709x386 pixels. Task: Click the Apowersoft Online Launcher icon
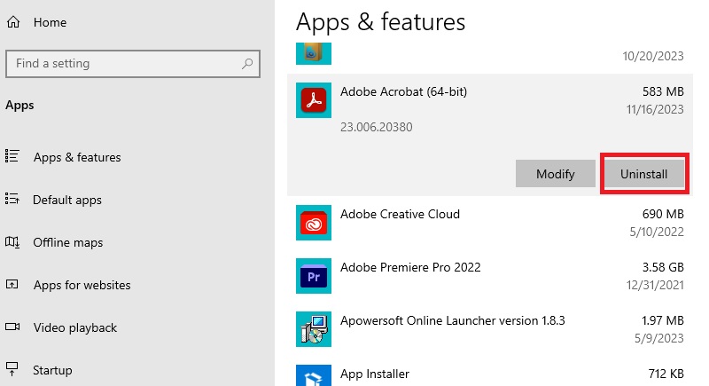[314, 329]
